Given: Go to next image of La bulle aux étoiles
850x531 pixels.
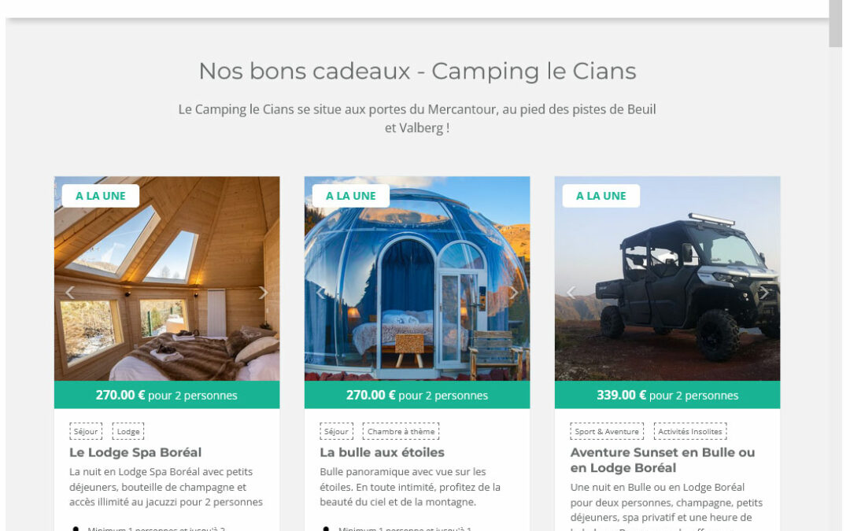Looking at the screenshot, I should [514, 293].
